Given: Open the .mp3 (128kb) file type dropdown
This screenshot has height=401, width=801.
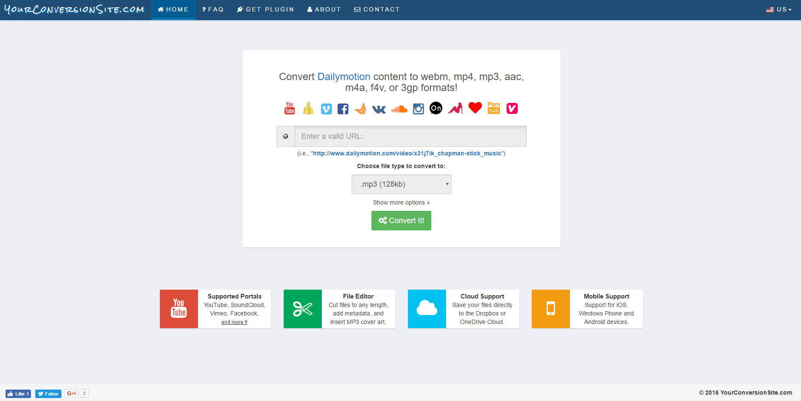Looking at the screenshot, I should click(402, 184).
